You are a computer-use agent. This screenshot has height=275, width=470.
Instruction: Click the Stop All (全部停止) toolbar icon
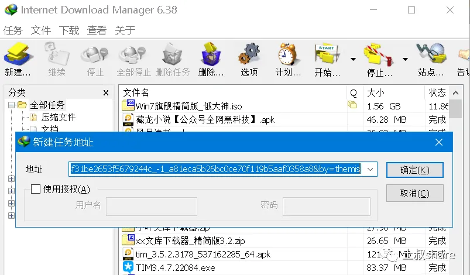tap(133, 59)
